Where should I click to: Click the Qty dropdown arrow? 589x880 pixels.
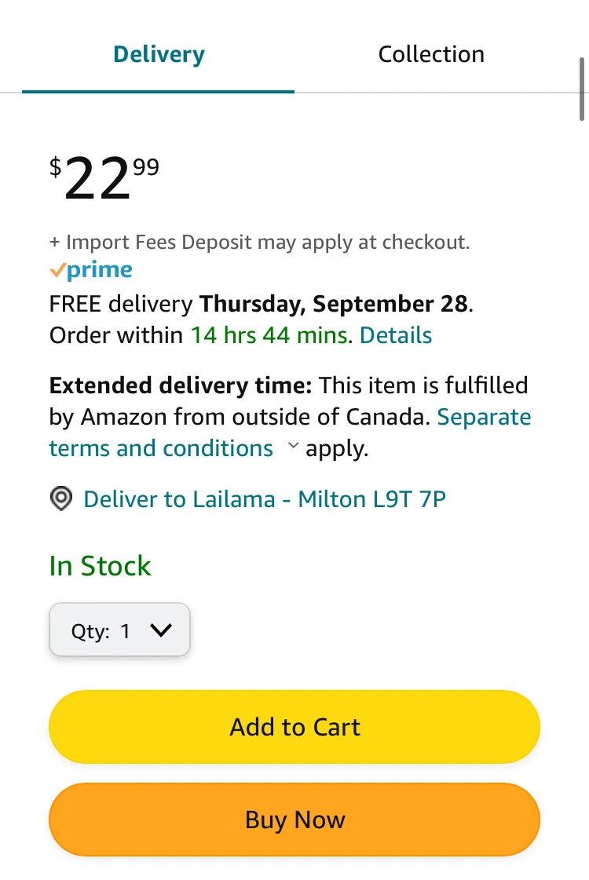coord(160,630)
